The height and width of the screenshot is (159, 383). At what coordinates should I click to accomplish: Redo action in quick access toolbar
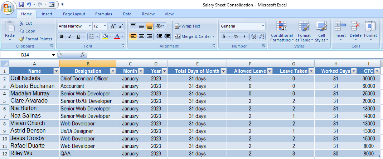[x=40, y=4]
